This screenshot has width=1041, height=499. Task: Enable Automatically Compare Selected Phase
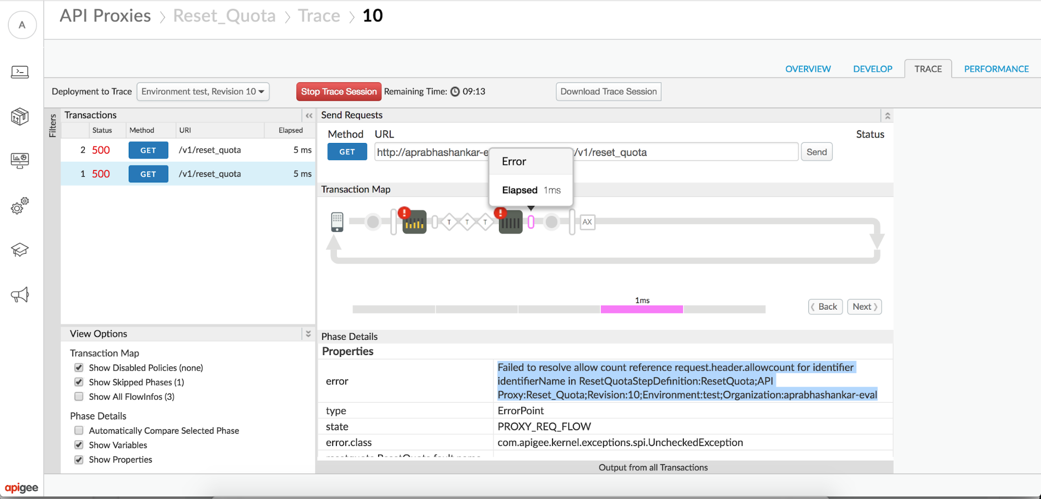pos(79,430)
